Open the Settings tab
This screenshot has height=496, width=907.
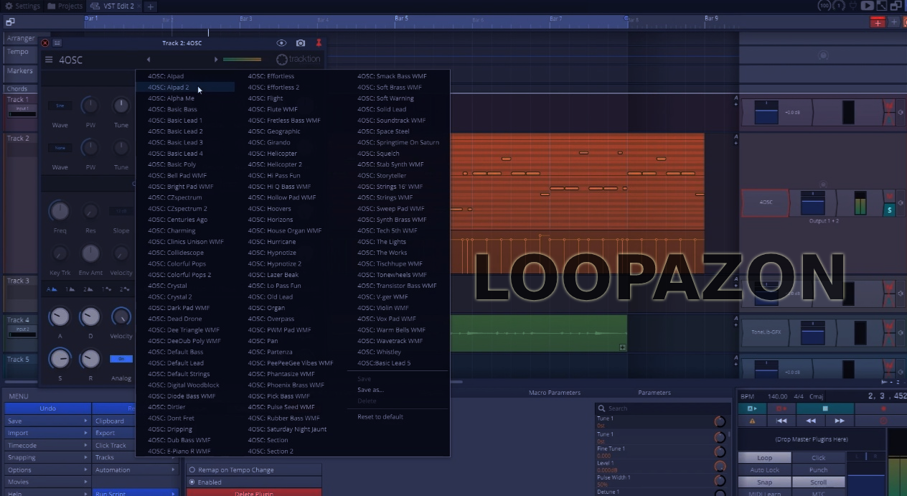[x=23, y=6]
